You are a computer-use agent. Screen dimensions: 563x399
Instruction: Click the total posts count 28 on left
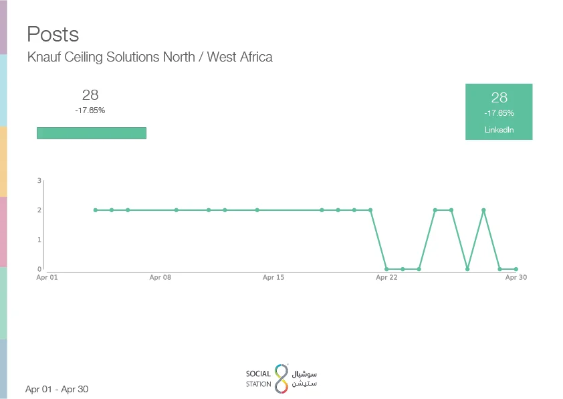(90, 95)
